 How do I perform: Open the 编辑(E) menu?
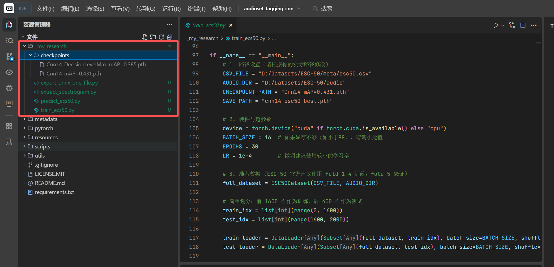click(x=70, y=9)
